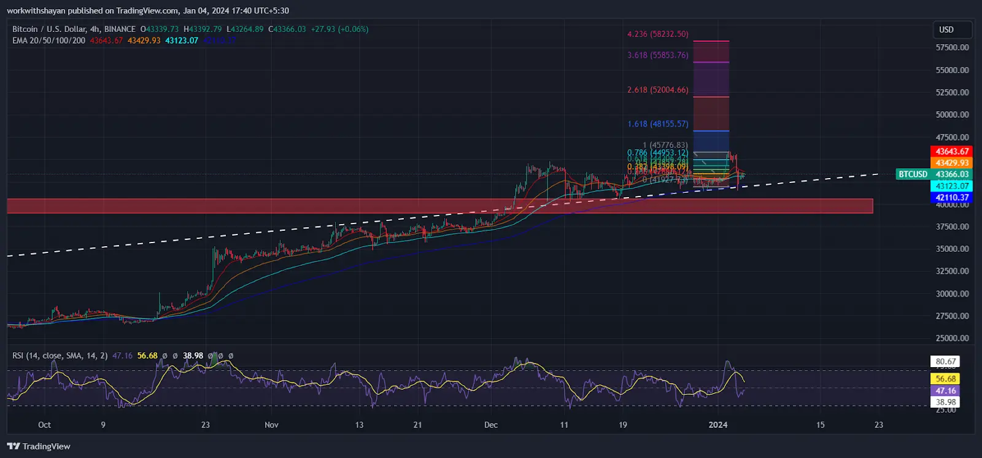This screenshot has width=982, height=458.
Task: Select the EMA 20/50/100/200 indicator legend
Action: coord(48,41)
